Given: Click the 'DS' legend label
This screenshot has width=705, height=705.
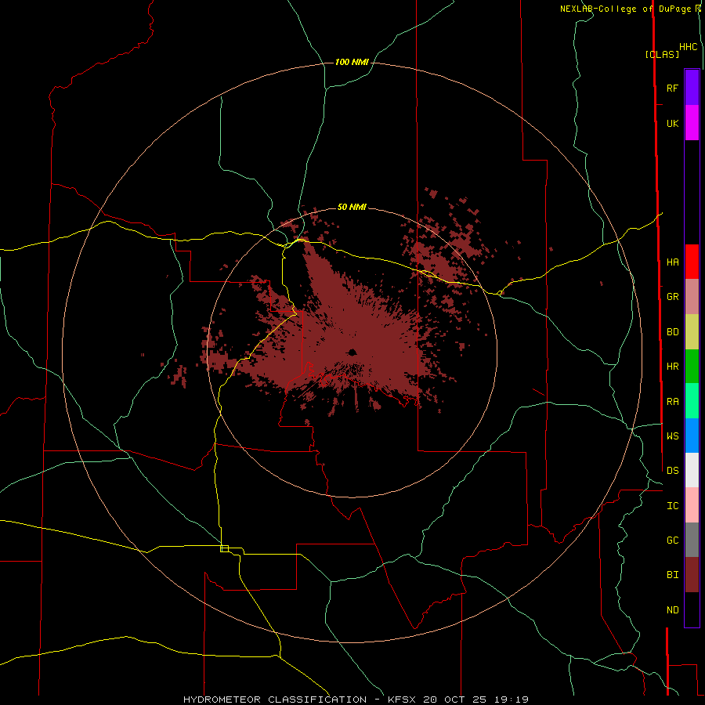Looking at the screenshot, I should click(x=672, y=470).
